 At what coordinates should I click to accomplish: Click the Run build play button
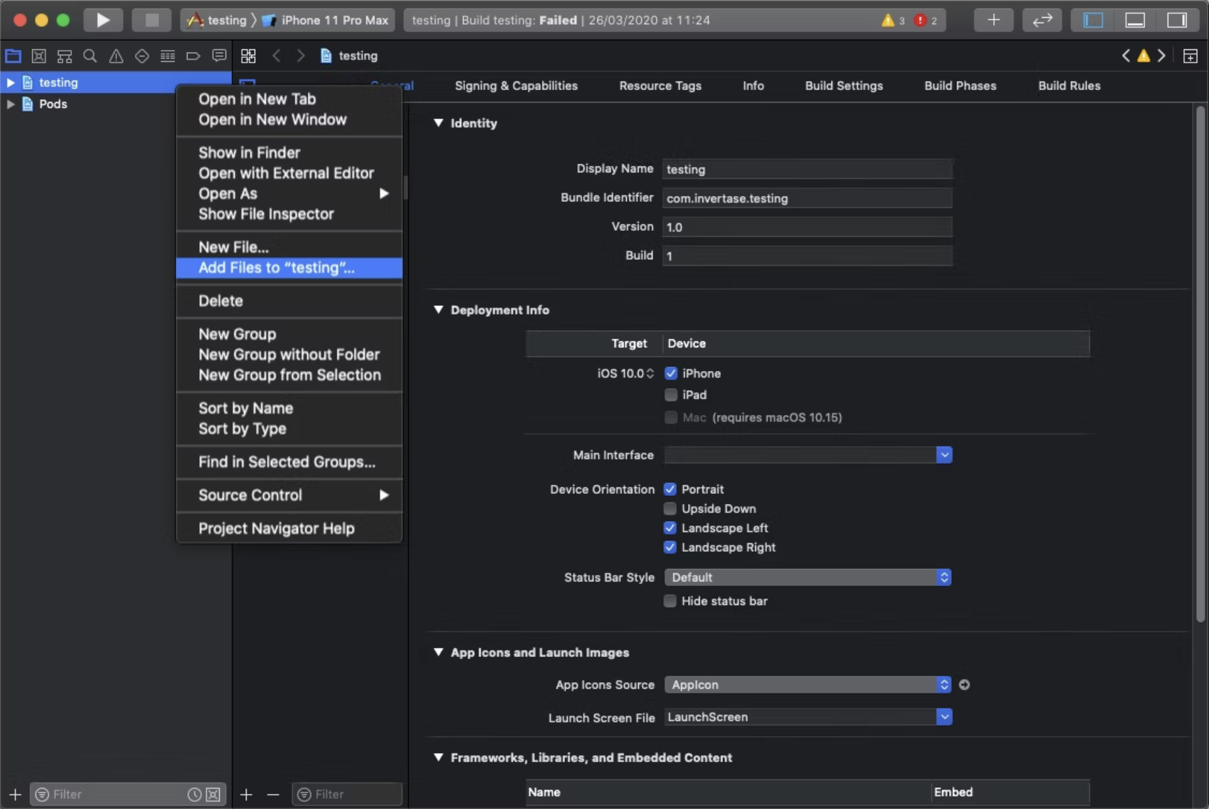coord(103,20)
